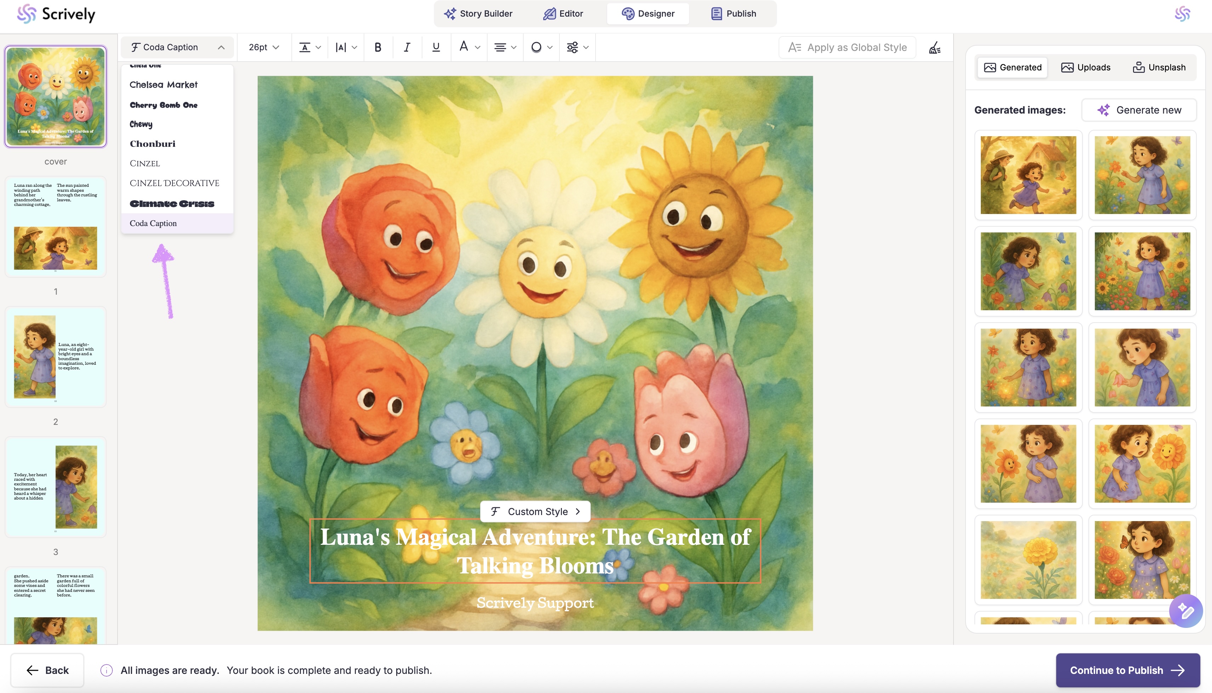Screen dimensions: 1212x693
Task: Click Continue to Publish button
Action: pos(1127,670)
